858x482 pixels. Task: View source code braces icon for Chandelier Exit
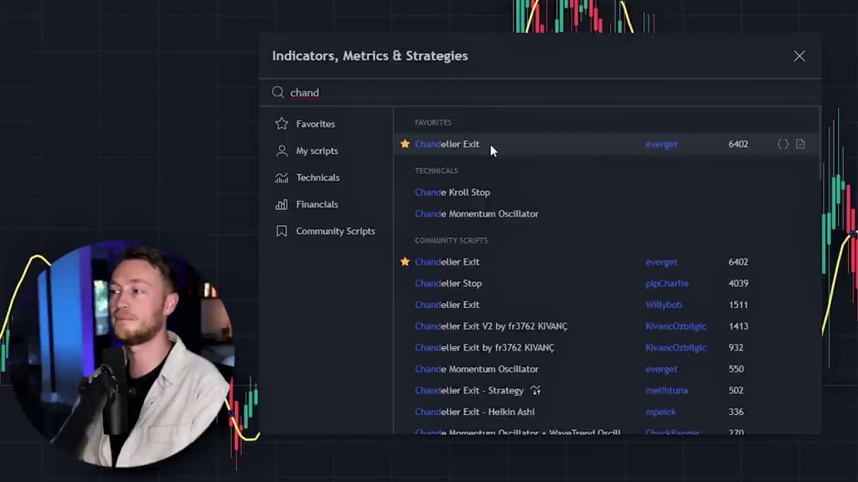[783, 144]
